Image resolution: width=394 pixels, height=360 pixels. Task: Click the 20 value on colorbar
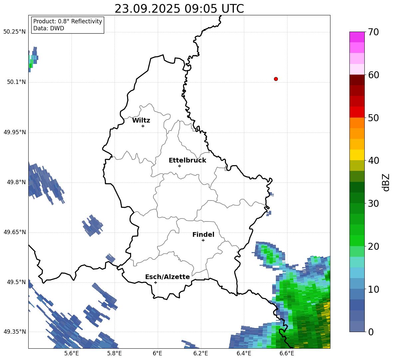click(x=373, y=246)
